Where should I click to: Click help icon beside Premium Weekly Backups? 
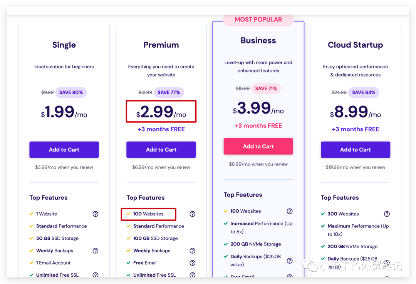193,251
